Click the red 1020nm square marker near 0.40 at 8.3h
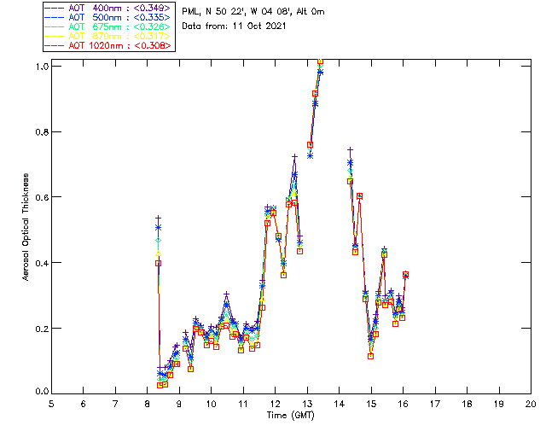 (x=158, y=264)
